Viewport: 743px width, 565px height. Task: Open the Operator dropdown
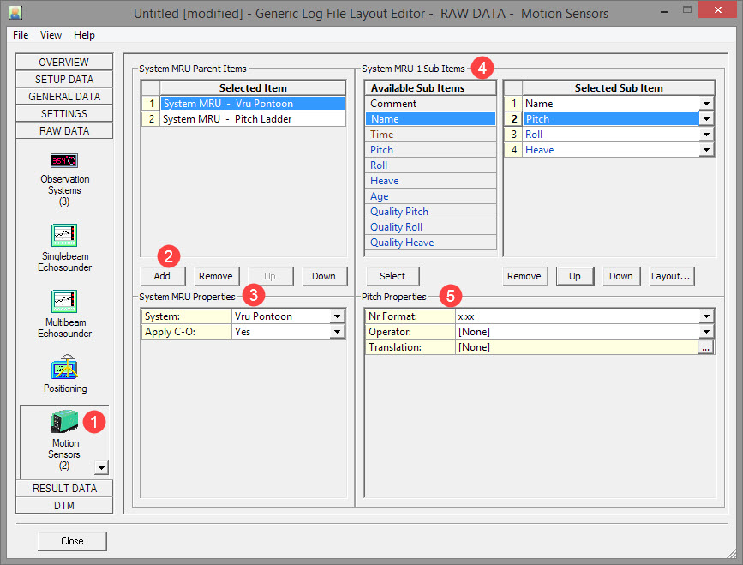pos(706,332)
